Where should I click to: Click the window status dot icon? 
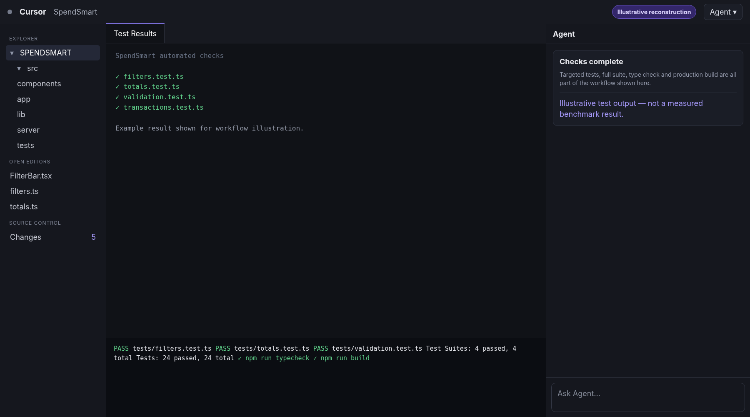10,12
